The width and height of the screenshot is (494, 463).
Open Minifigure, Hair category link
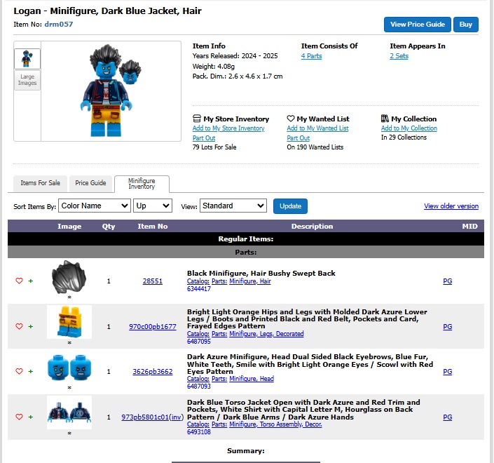(250, 281)
